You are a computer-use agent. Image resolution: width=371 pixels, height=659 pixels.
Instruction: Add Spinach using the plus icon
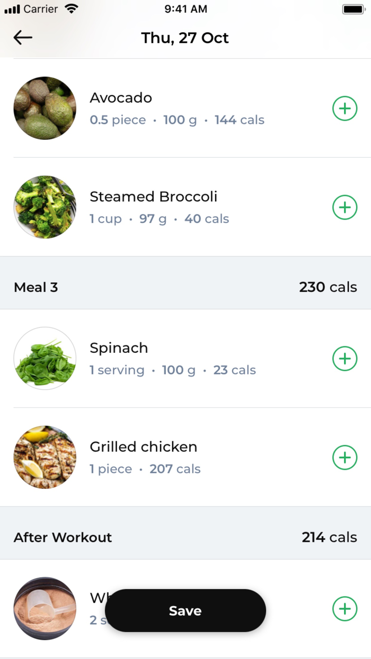point(344,359)
